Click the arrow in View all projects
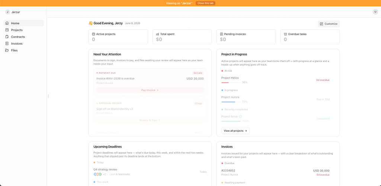This screenshot has width=381, height=186. (246, 131)
